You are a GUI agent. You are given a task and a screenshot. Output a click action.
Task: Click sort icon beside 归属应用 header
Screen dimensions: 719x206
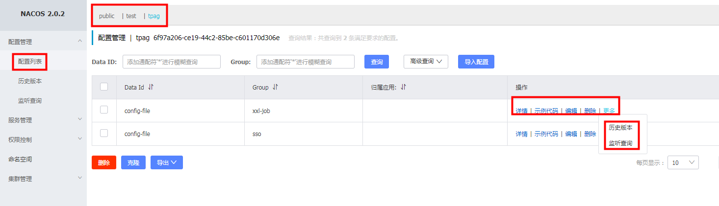pos(404,87)
